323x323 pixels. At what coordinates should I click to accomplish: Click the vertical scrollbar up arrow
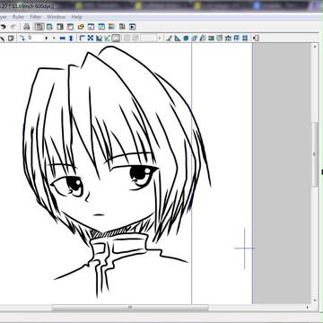[314, 47]
